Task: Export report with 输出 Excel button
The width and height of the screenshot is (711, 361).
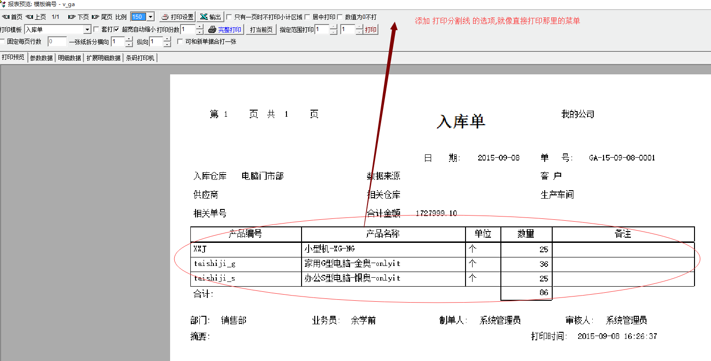Action: pos(210,17)
